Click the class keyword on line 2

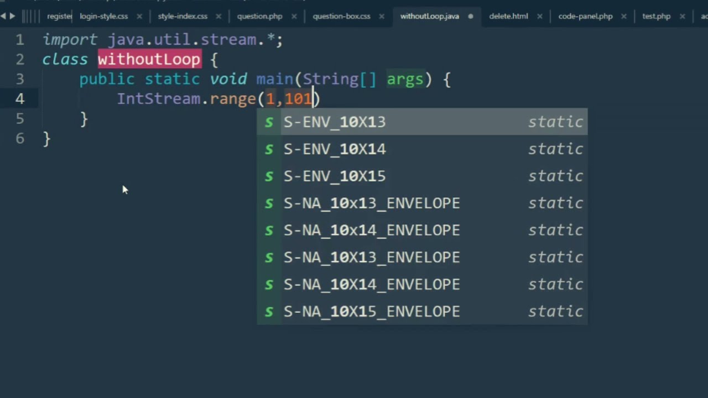[65, 59]
